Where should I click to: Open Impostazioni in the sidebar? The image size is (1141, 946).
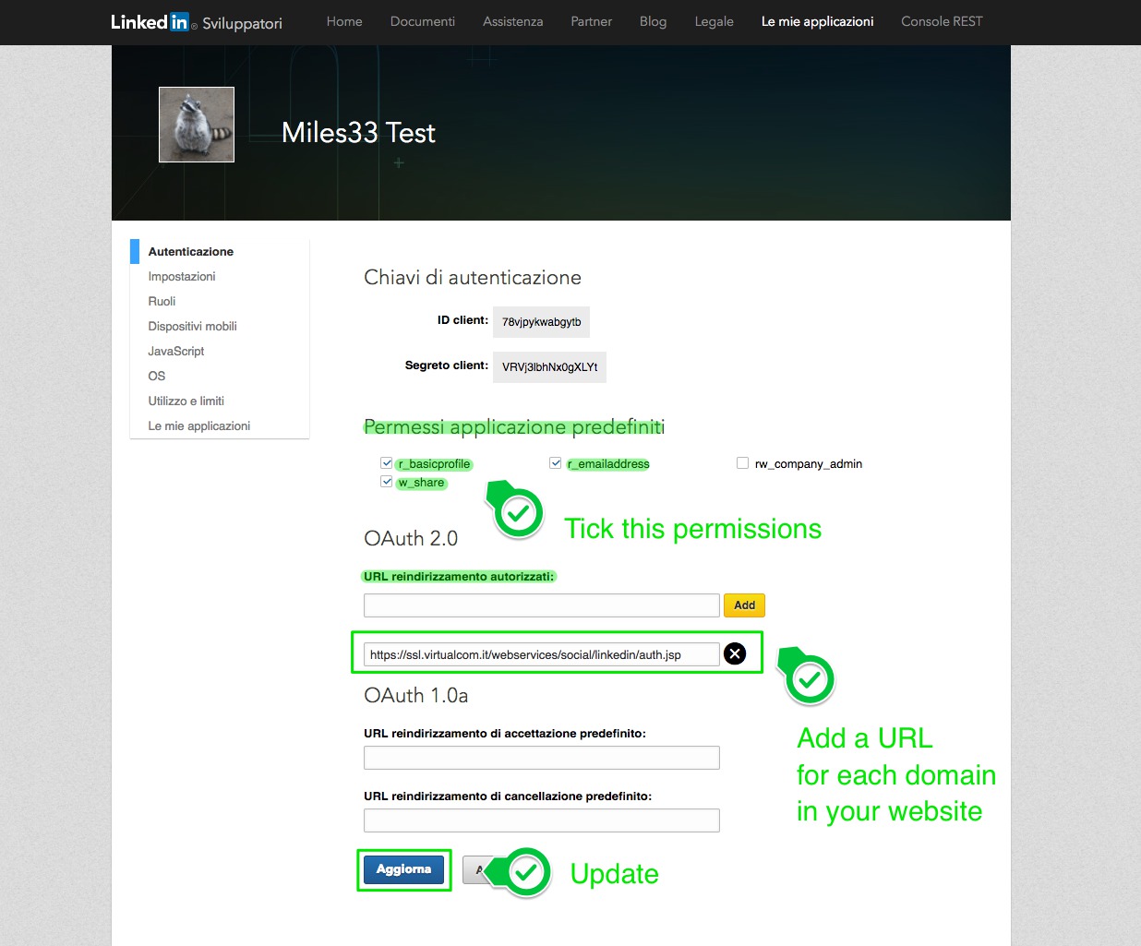coord(182,276)
